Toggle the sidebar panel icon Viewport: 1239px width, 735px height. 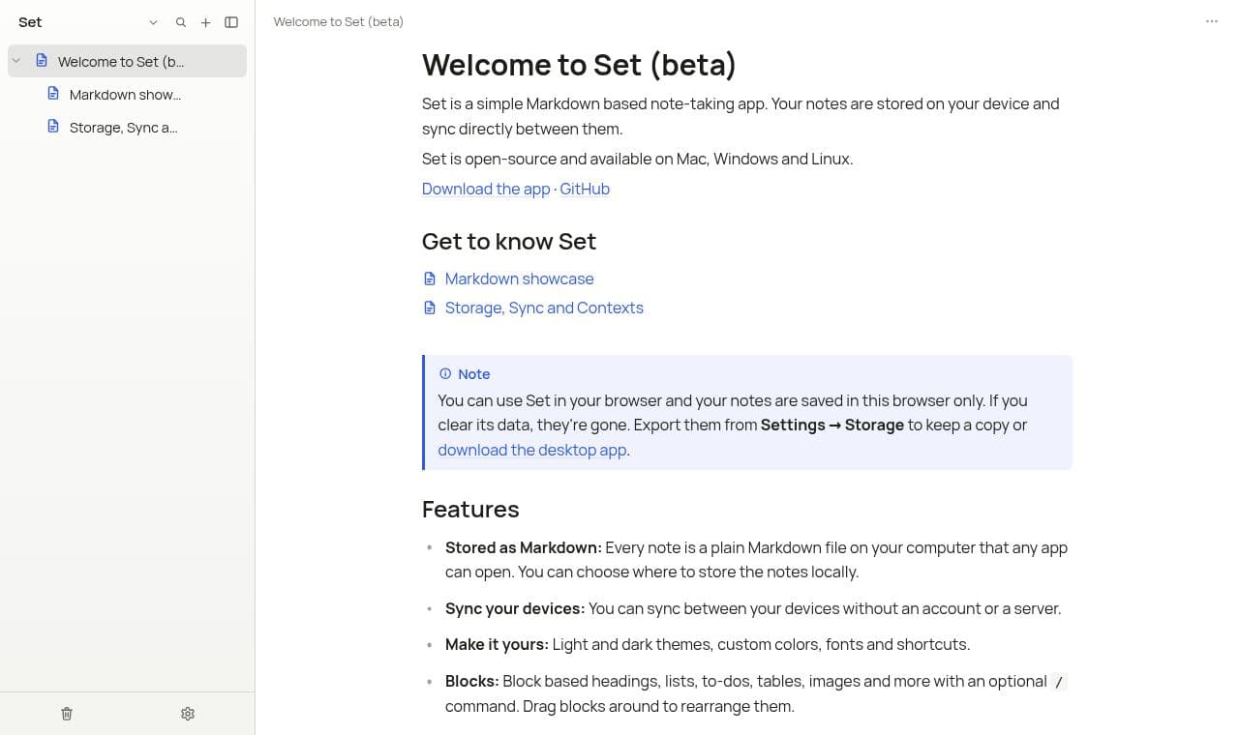coord(231,22)
